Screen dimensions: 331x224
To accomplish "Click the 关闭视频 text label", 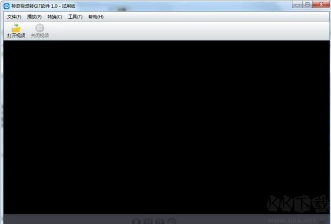I will [40, 35].
